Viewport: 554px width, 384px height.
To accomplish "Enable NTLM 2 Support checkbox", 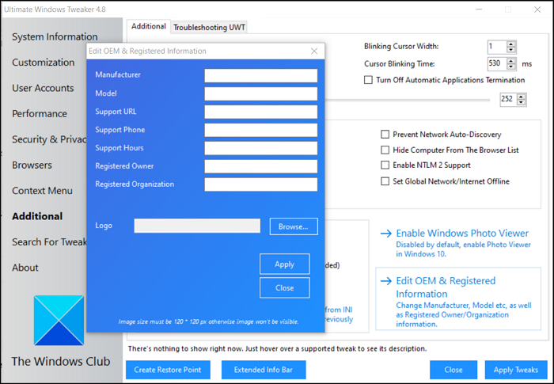I will [385, 165].
